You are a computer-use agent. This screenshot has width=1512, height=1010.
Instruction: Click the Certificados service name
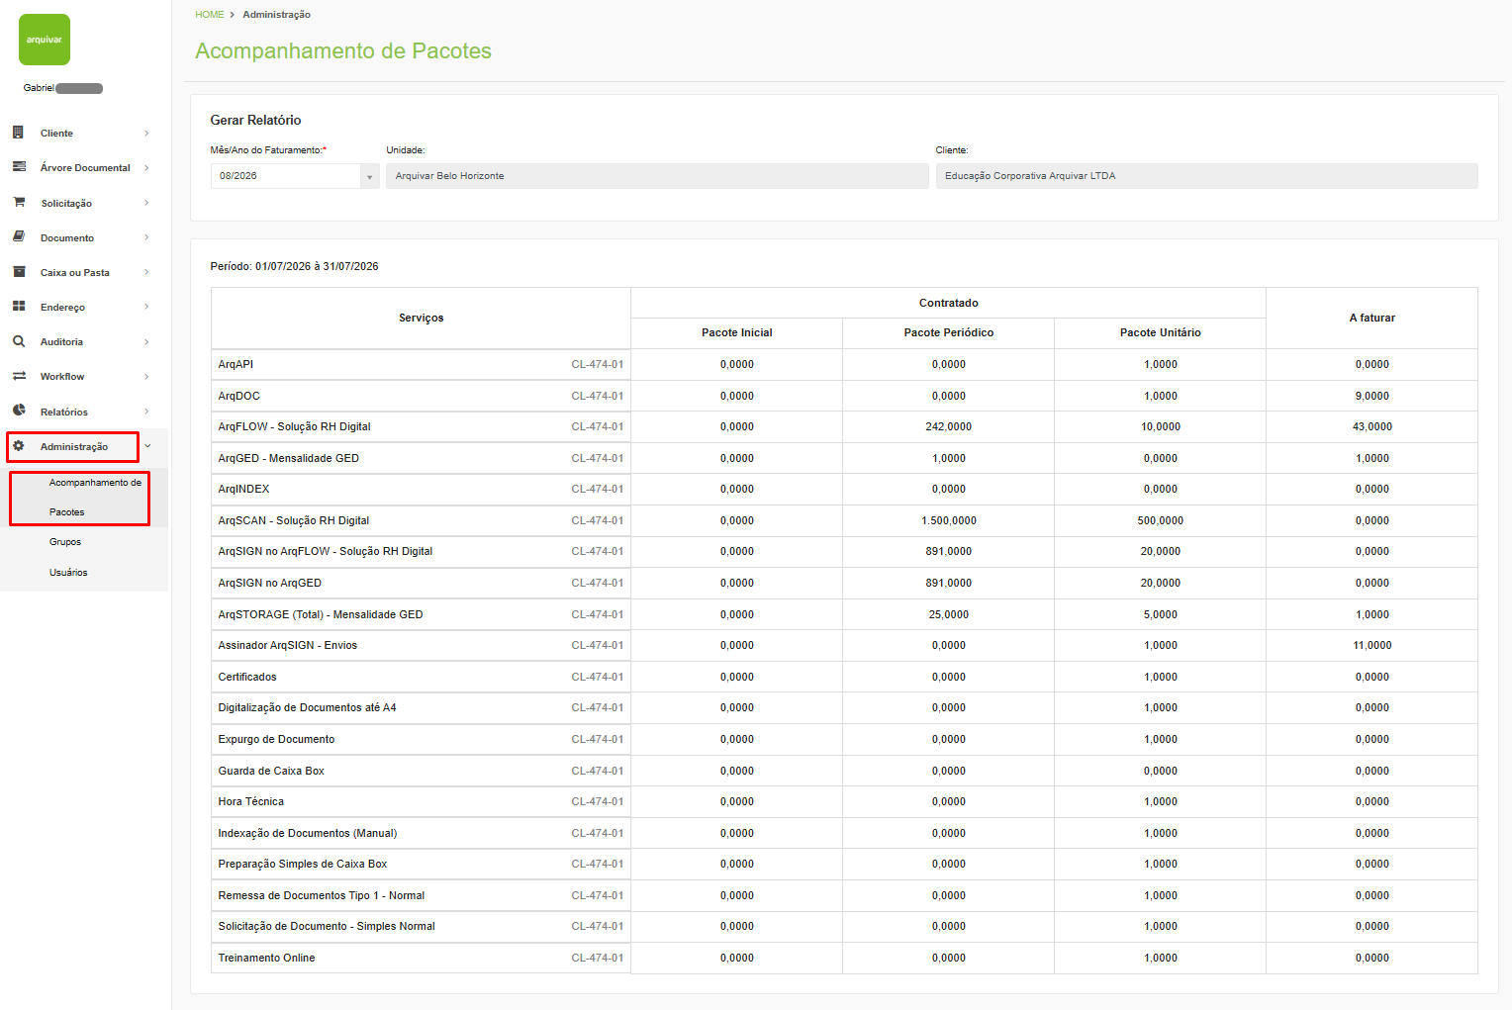(247, 677)
